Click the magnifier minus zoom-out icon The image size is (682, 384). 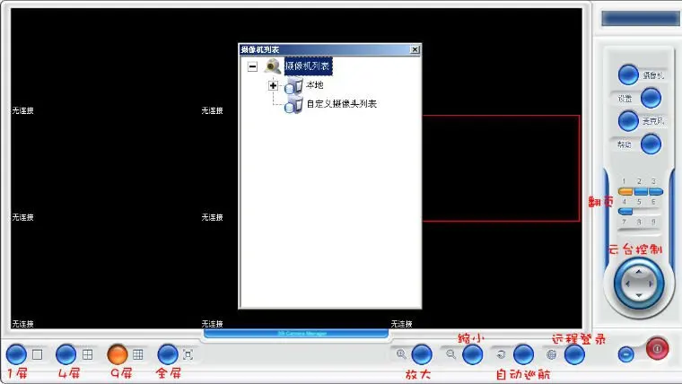click(x=451, y=354)
